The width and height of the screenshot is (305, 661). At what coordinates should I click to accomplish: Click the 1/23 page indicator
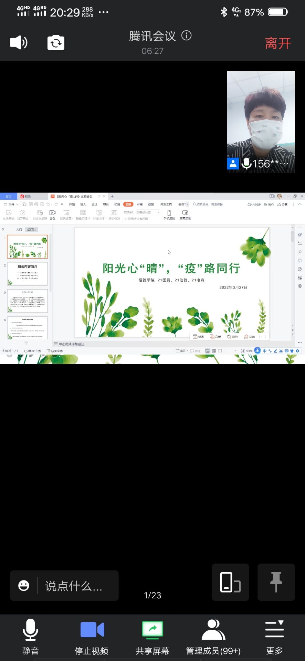pos(152,595)
